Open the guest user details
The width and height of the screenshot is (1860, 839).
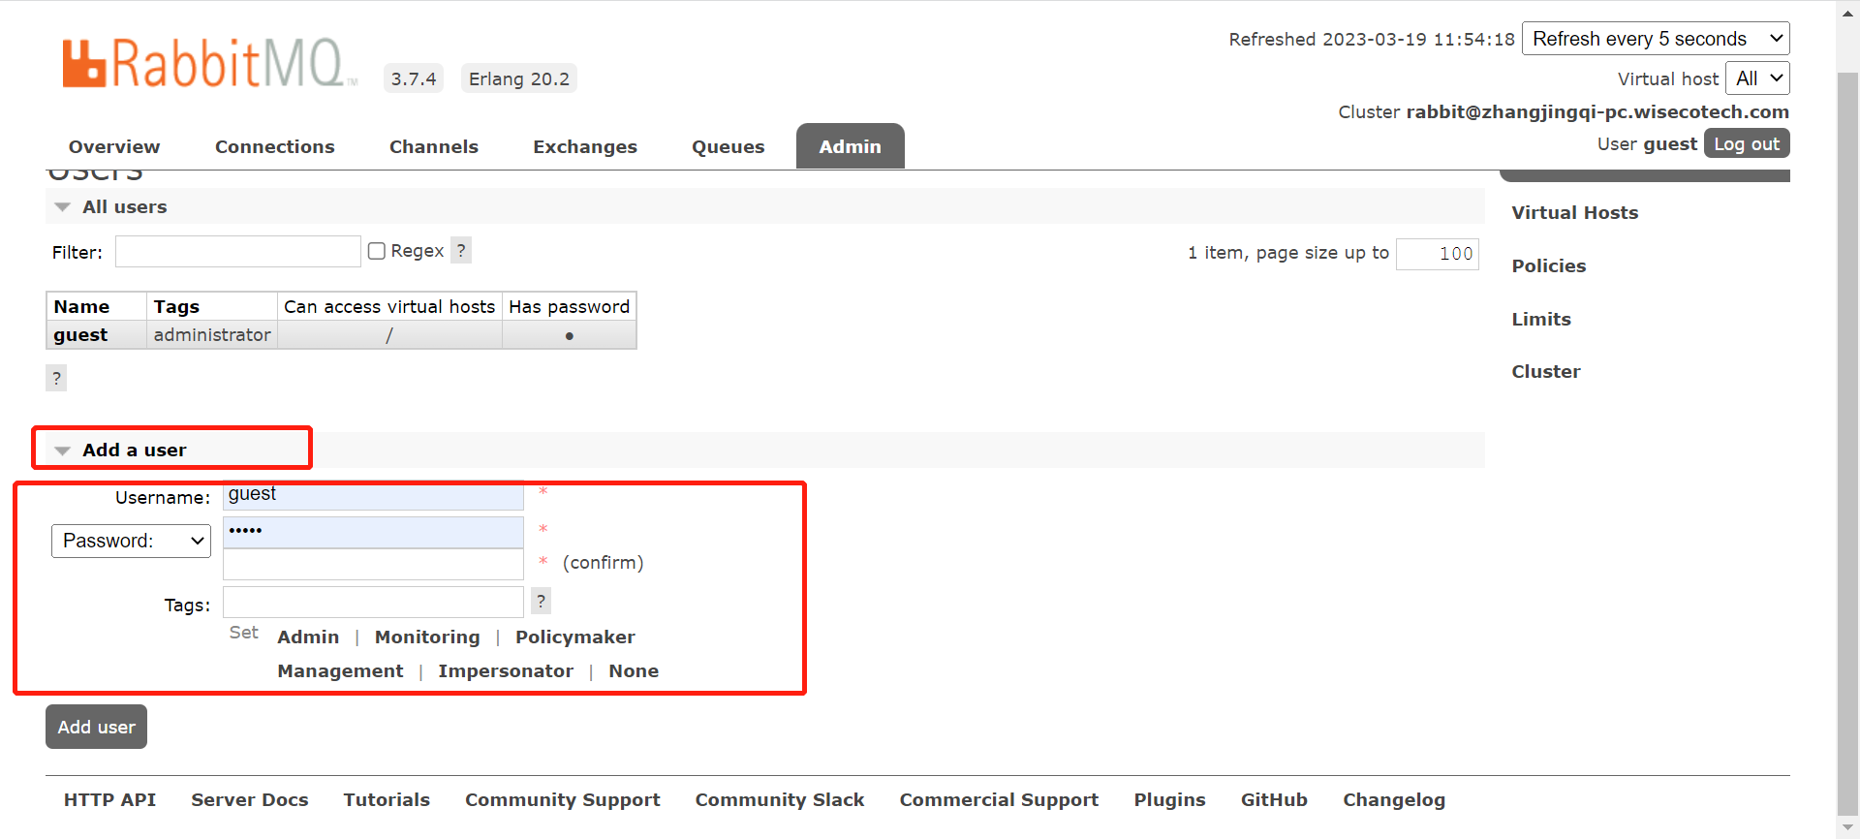(x=80, y=335)
